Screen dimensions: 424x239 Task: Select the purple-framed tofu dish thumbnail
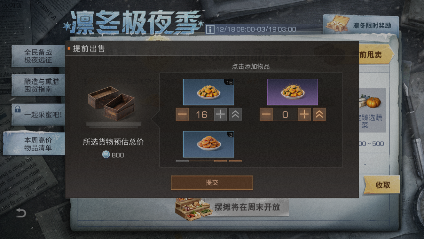[292, 92]
